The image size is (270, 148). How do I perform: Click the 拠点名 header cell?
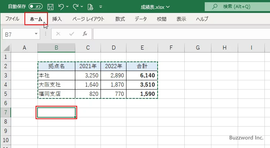click(56, 66)
